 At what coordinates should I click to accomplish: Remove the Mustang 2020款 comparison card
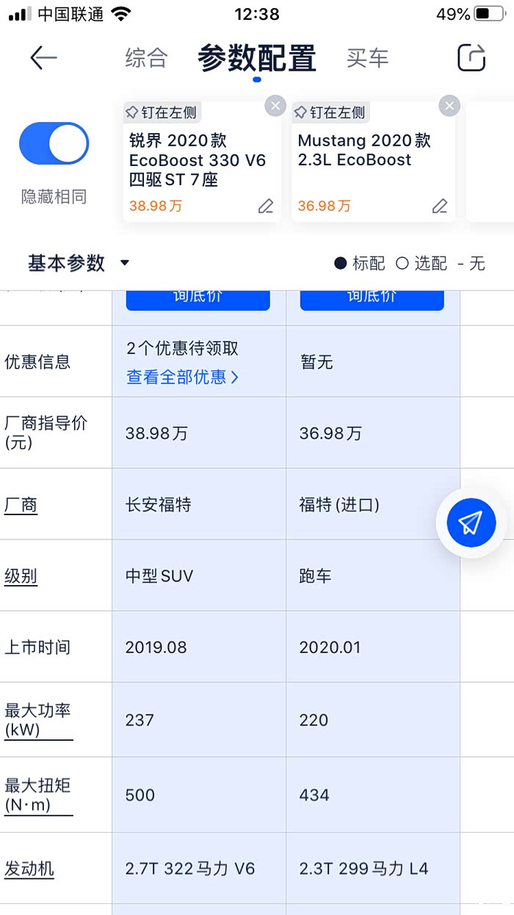pyautogui.click(x=449, y=106)
